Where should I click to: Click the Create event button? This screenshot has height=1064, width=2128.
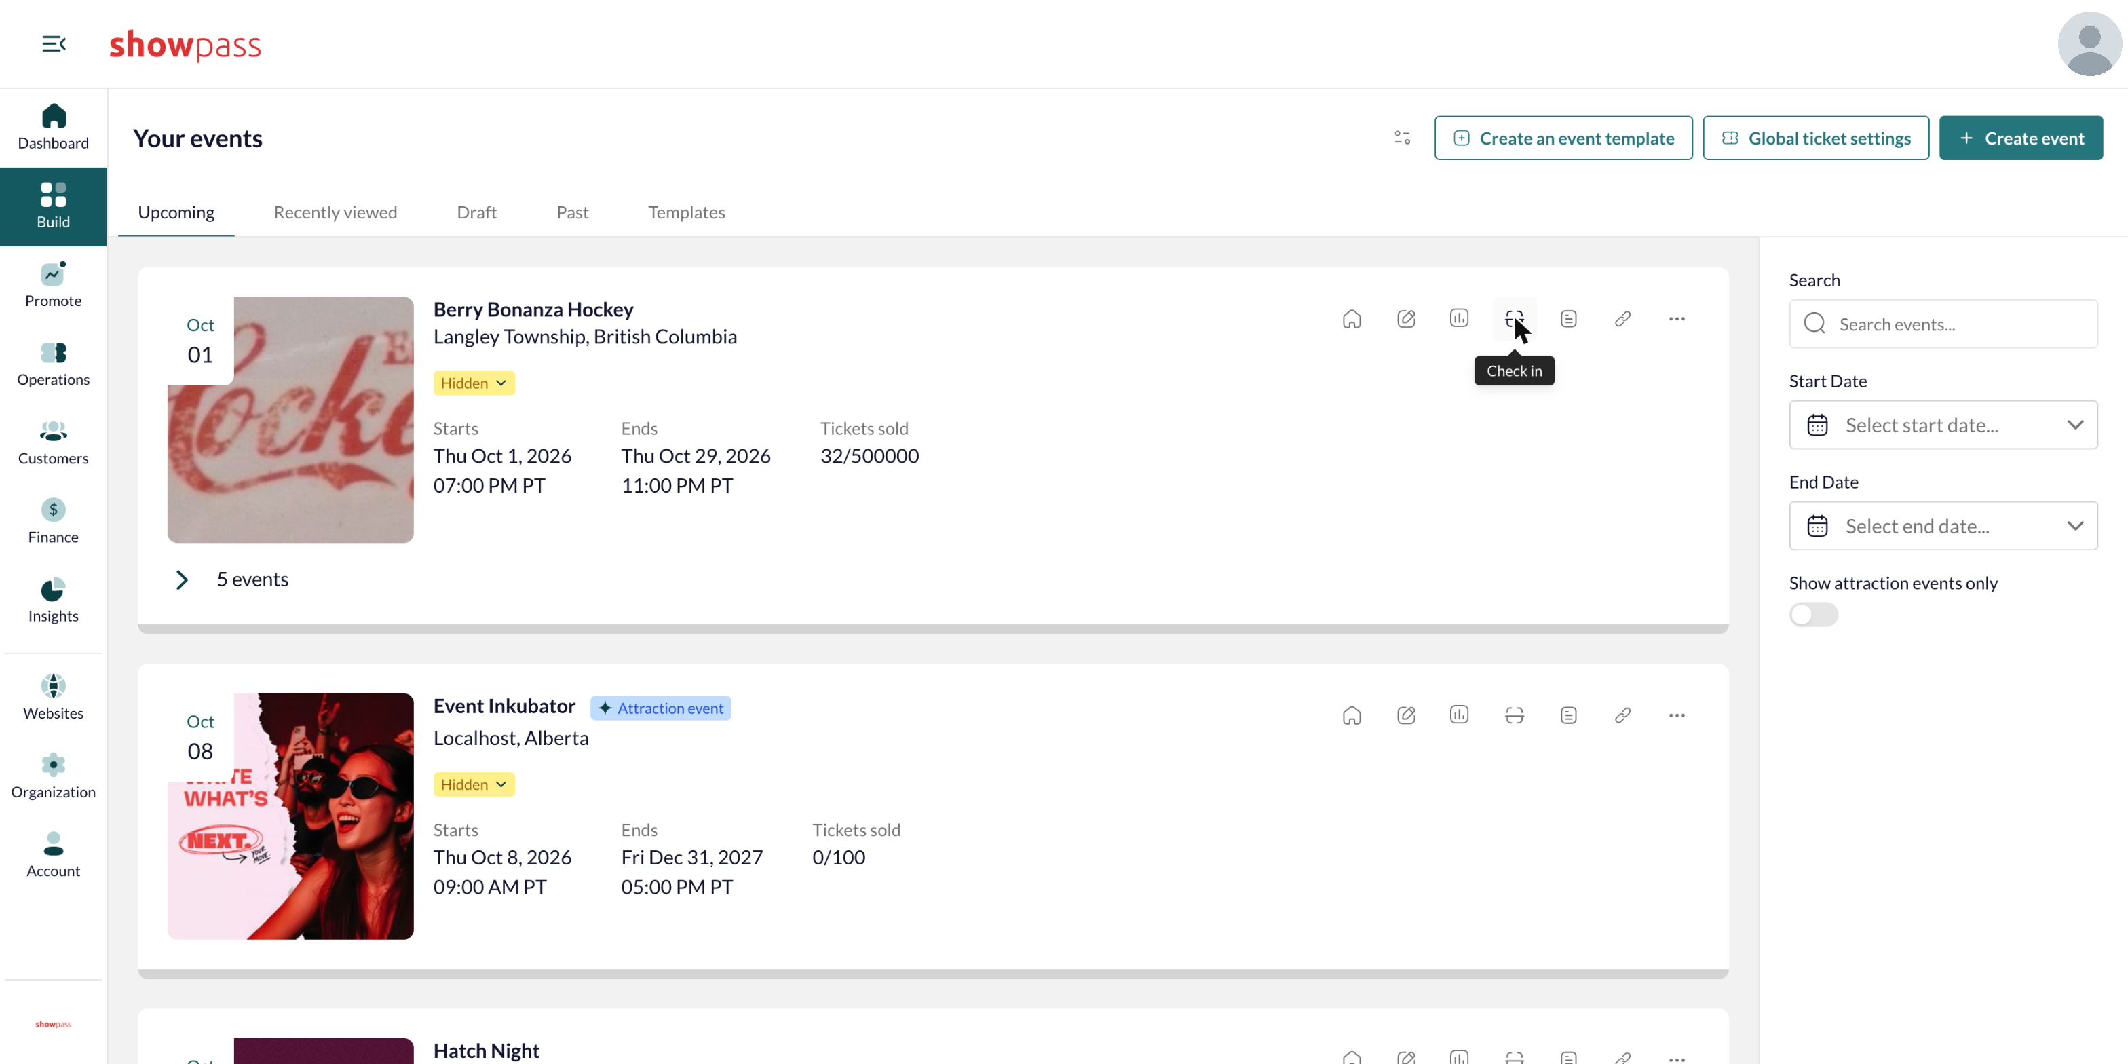pos(2021,138)
